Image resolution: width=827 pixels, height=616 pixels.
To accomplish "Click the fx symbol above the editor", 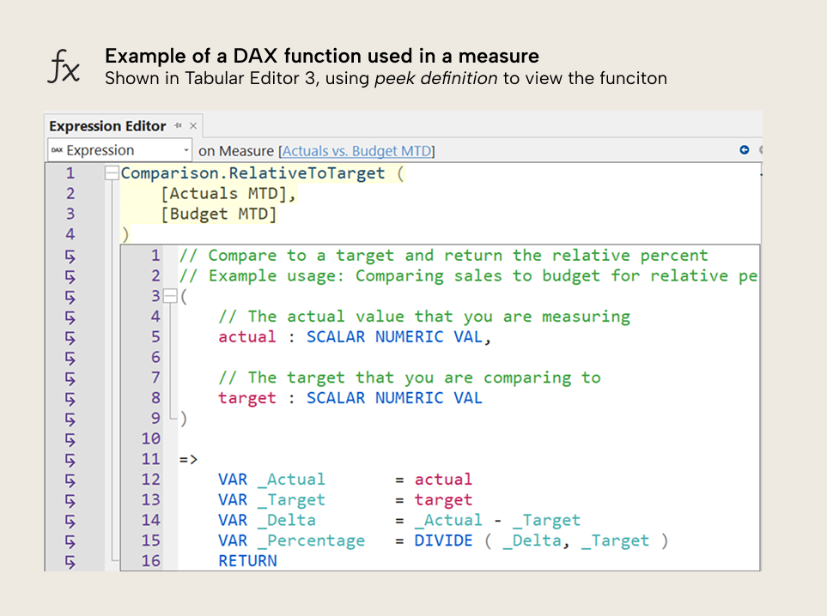I will point(64,62).
